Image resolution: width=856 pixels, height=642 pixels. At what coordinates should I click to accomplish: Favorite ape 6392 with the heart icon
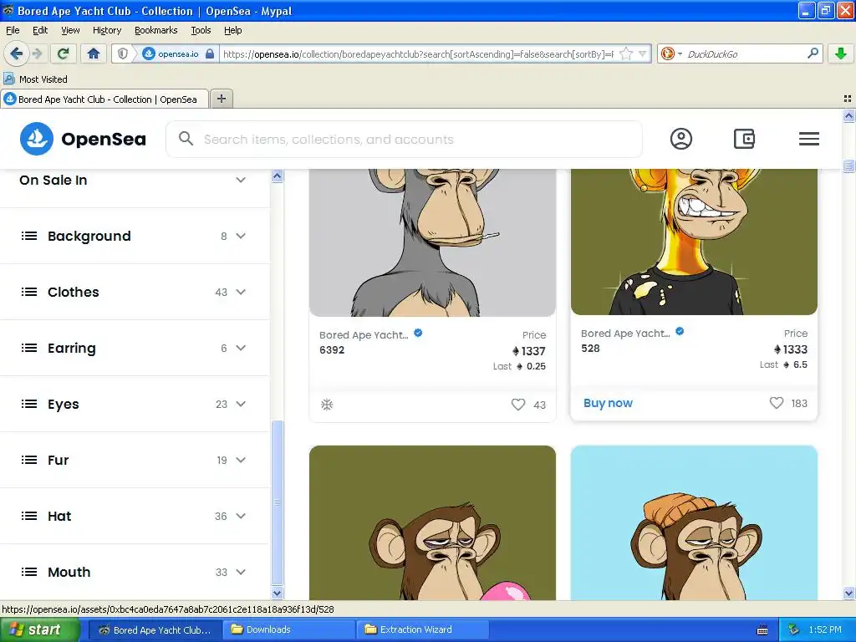tap(518, 405)
